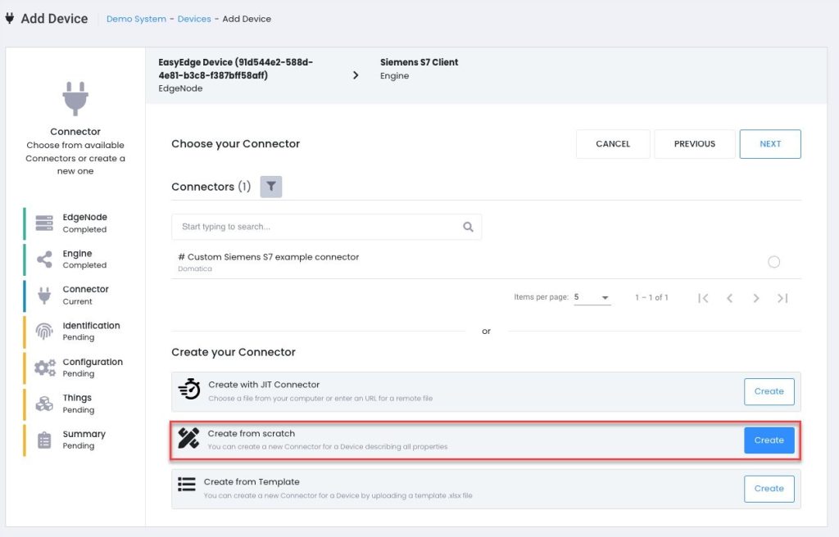Open the Configuration step

[75, 368]
